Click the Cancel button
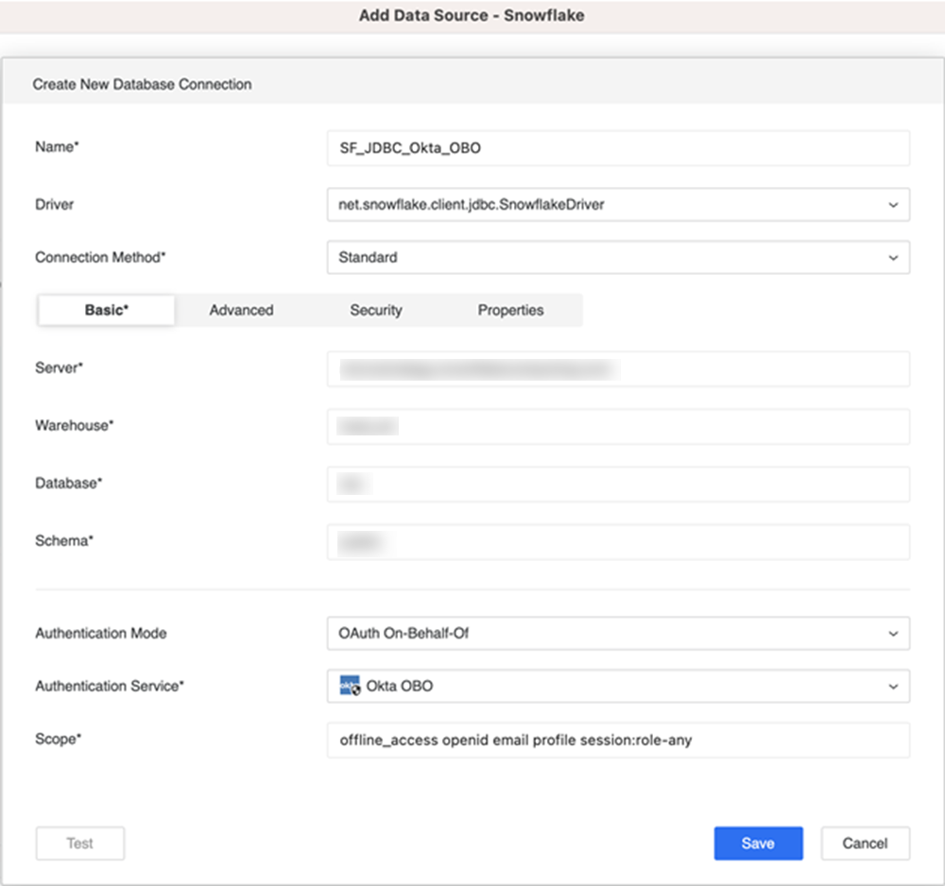The image size is (945, 886). click(x=865, y=843)
